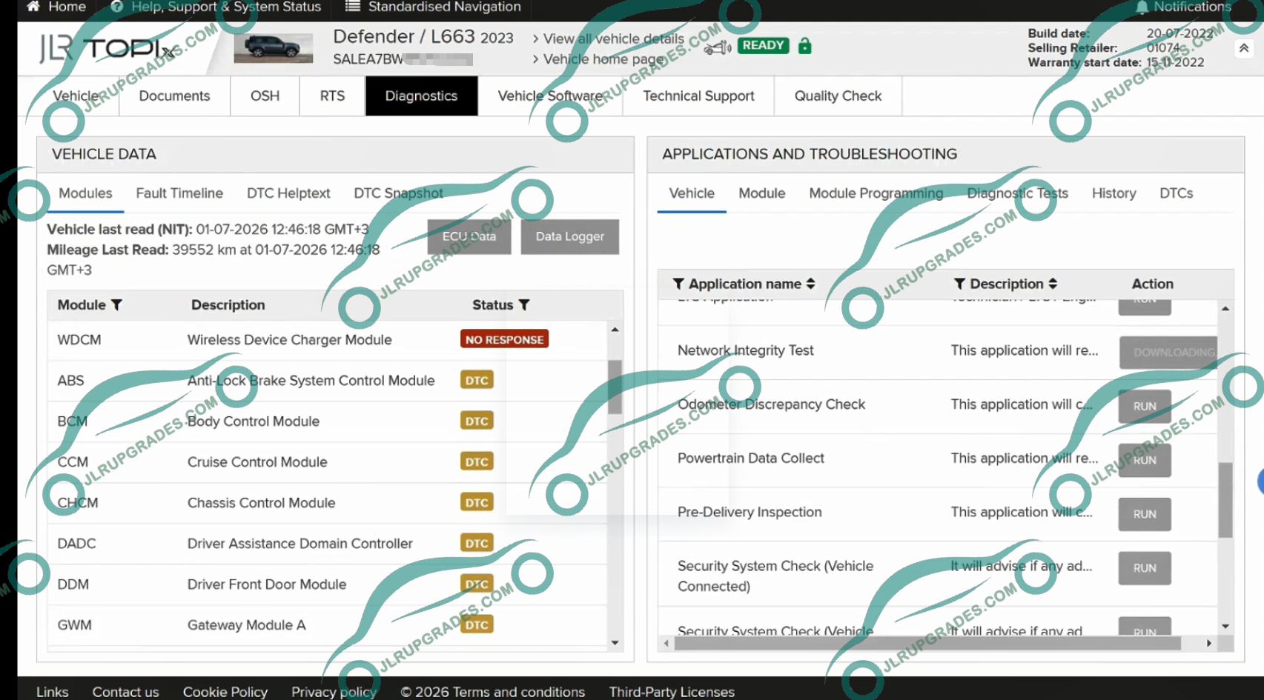
Task: Open Standardised Navigation menu
Action: coord(433,7)
